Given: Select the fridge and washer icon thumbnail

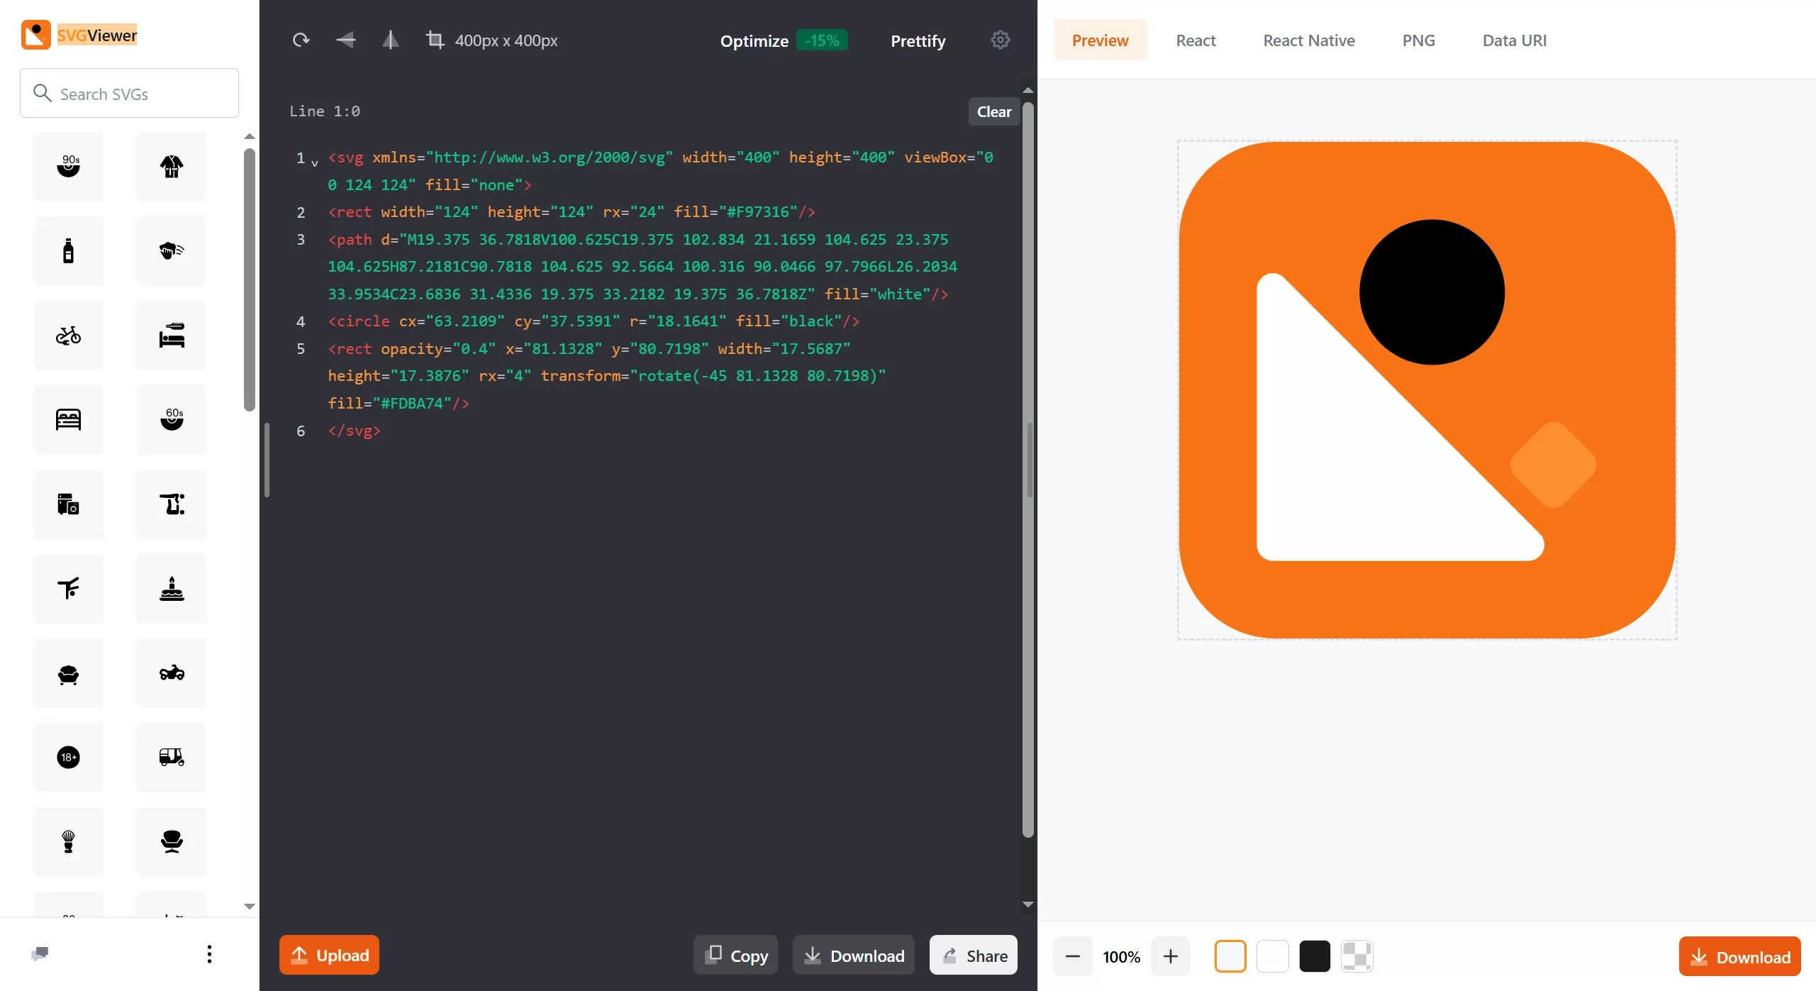Looking at the screenshot, I should pyautogui.click(x=69, y=504).
